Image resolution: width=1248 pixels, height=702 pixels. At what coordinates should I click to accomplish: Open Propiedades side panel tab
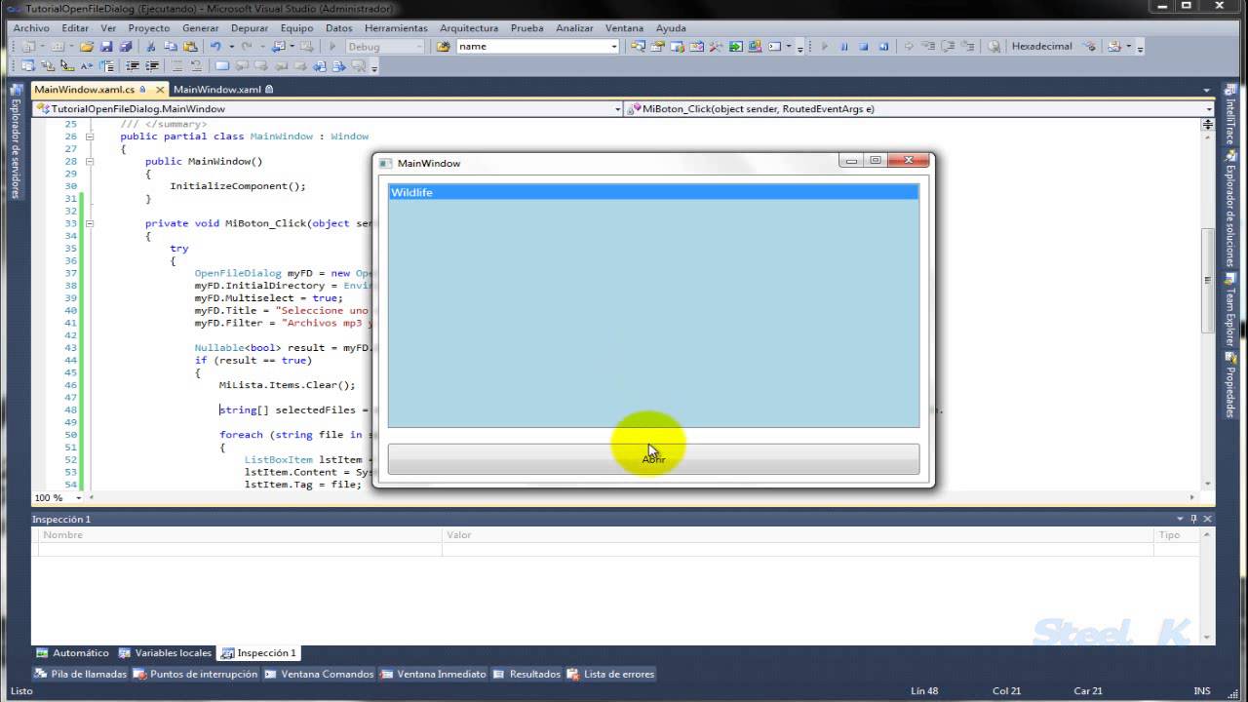1230,385
